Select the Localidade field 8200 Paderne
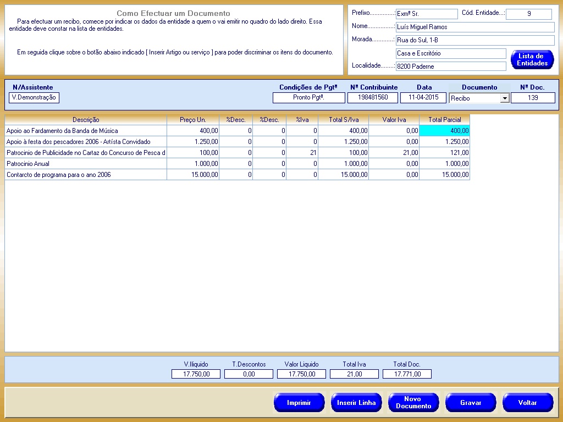The height and width of the screenshot is (422, 563). pos(451,66)
